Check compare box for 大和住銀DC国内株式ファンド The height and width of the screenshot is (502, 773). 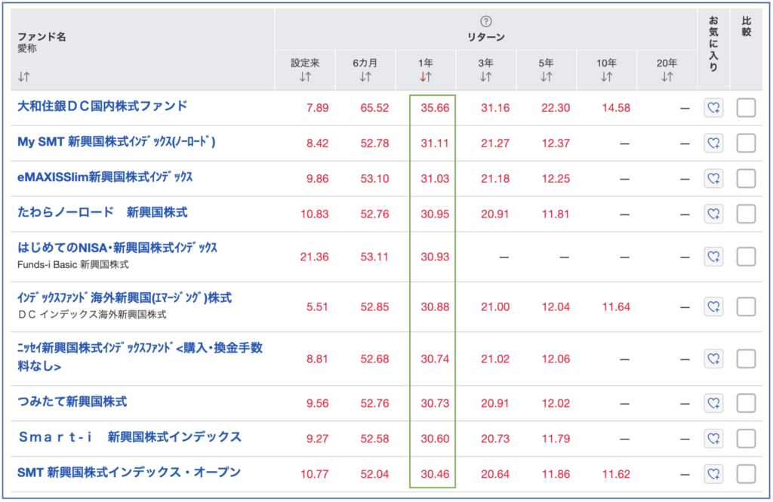click(x=746, y=108)
